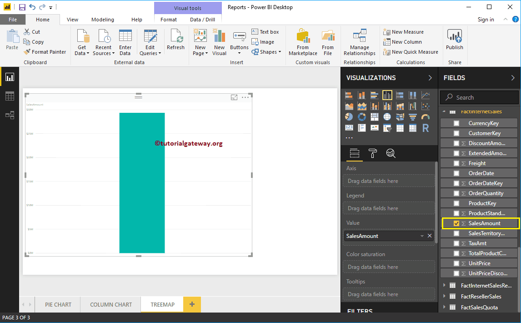Select the treemap visualization icon
Image resolution: width=521 pixels, height=323 pixels.
[375, 117]
